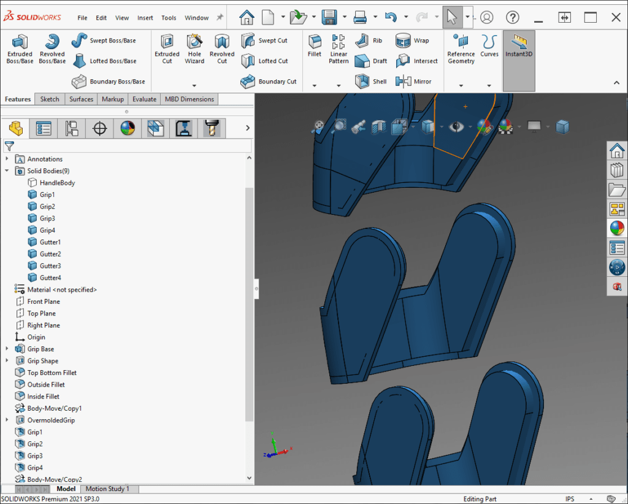Open the Hole Wizard tool
Image resolution: width=628 pixels, height=504 pixels.
(x=194, y=49)
